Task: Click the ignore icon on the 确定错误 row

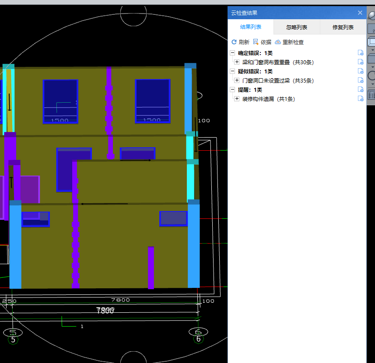Action: tap(361, 52)
